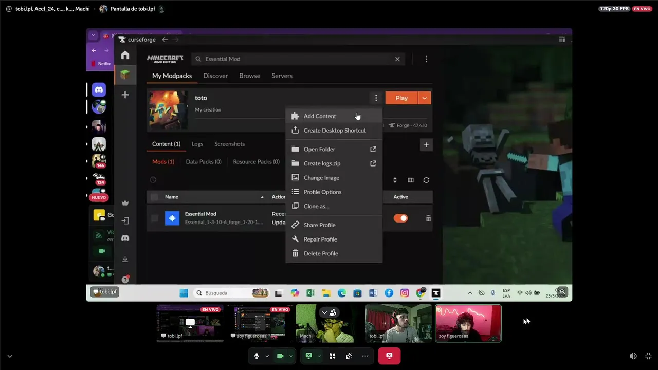The height and width of the screenshot is (370, 658).
Task: Open the browser tab dropdown in shared screen
Action: coord(93,35)
